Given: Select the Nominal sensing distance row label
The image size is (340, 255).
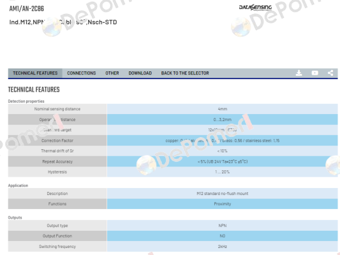Looking at the screenshot, I should 57,109.
